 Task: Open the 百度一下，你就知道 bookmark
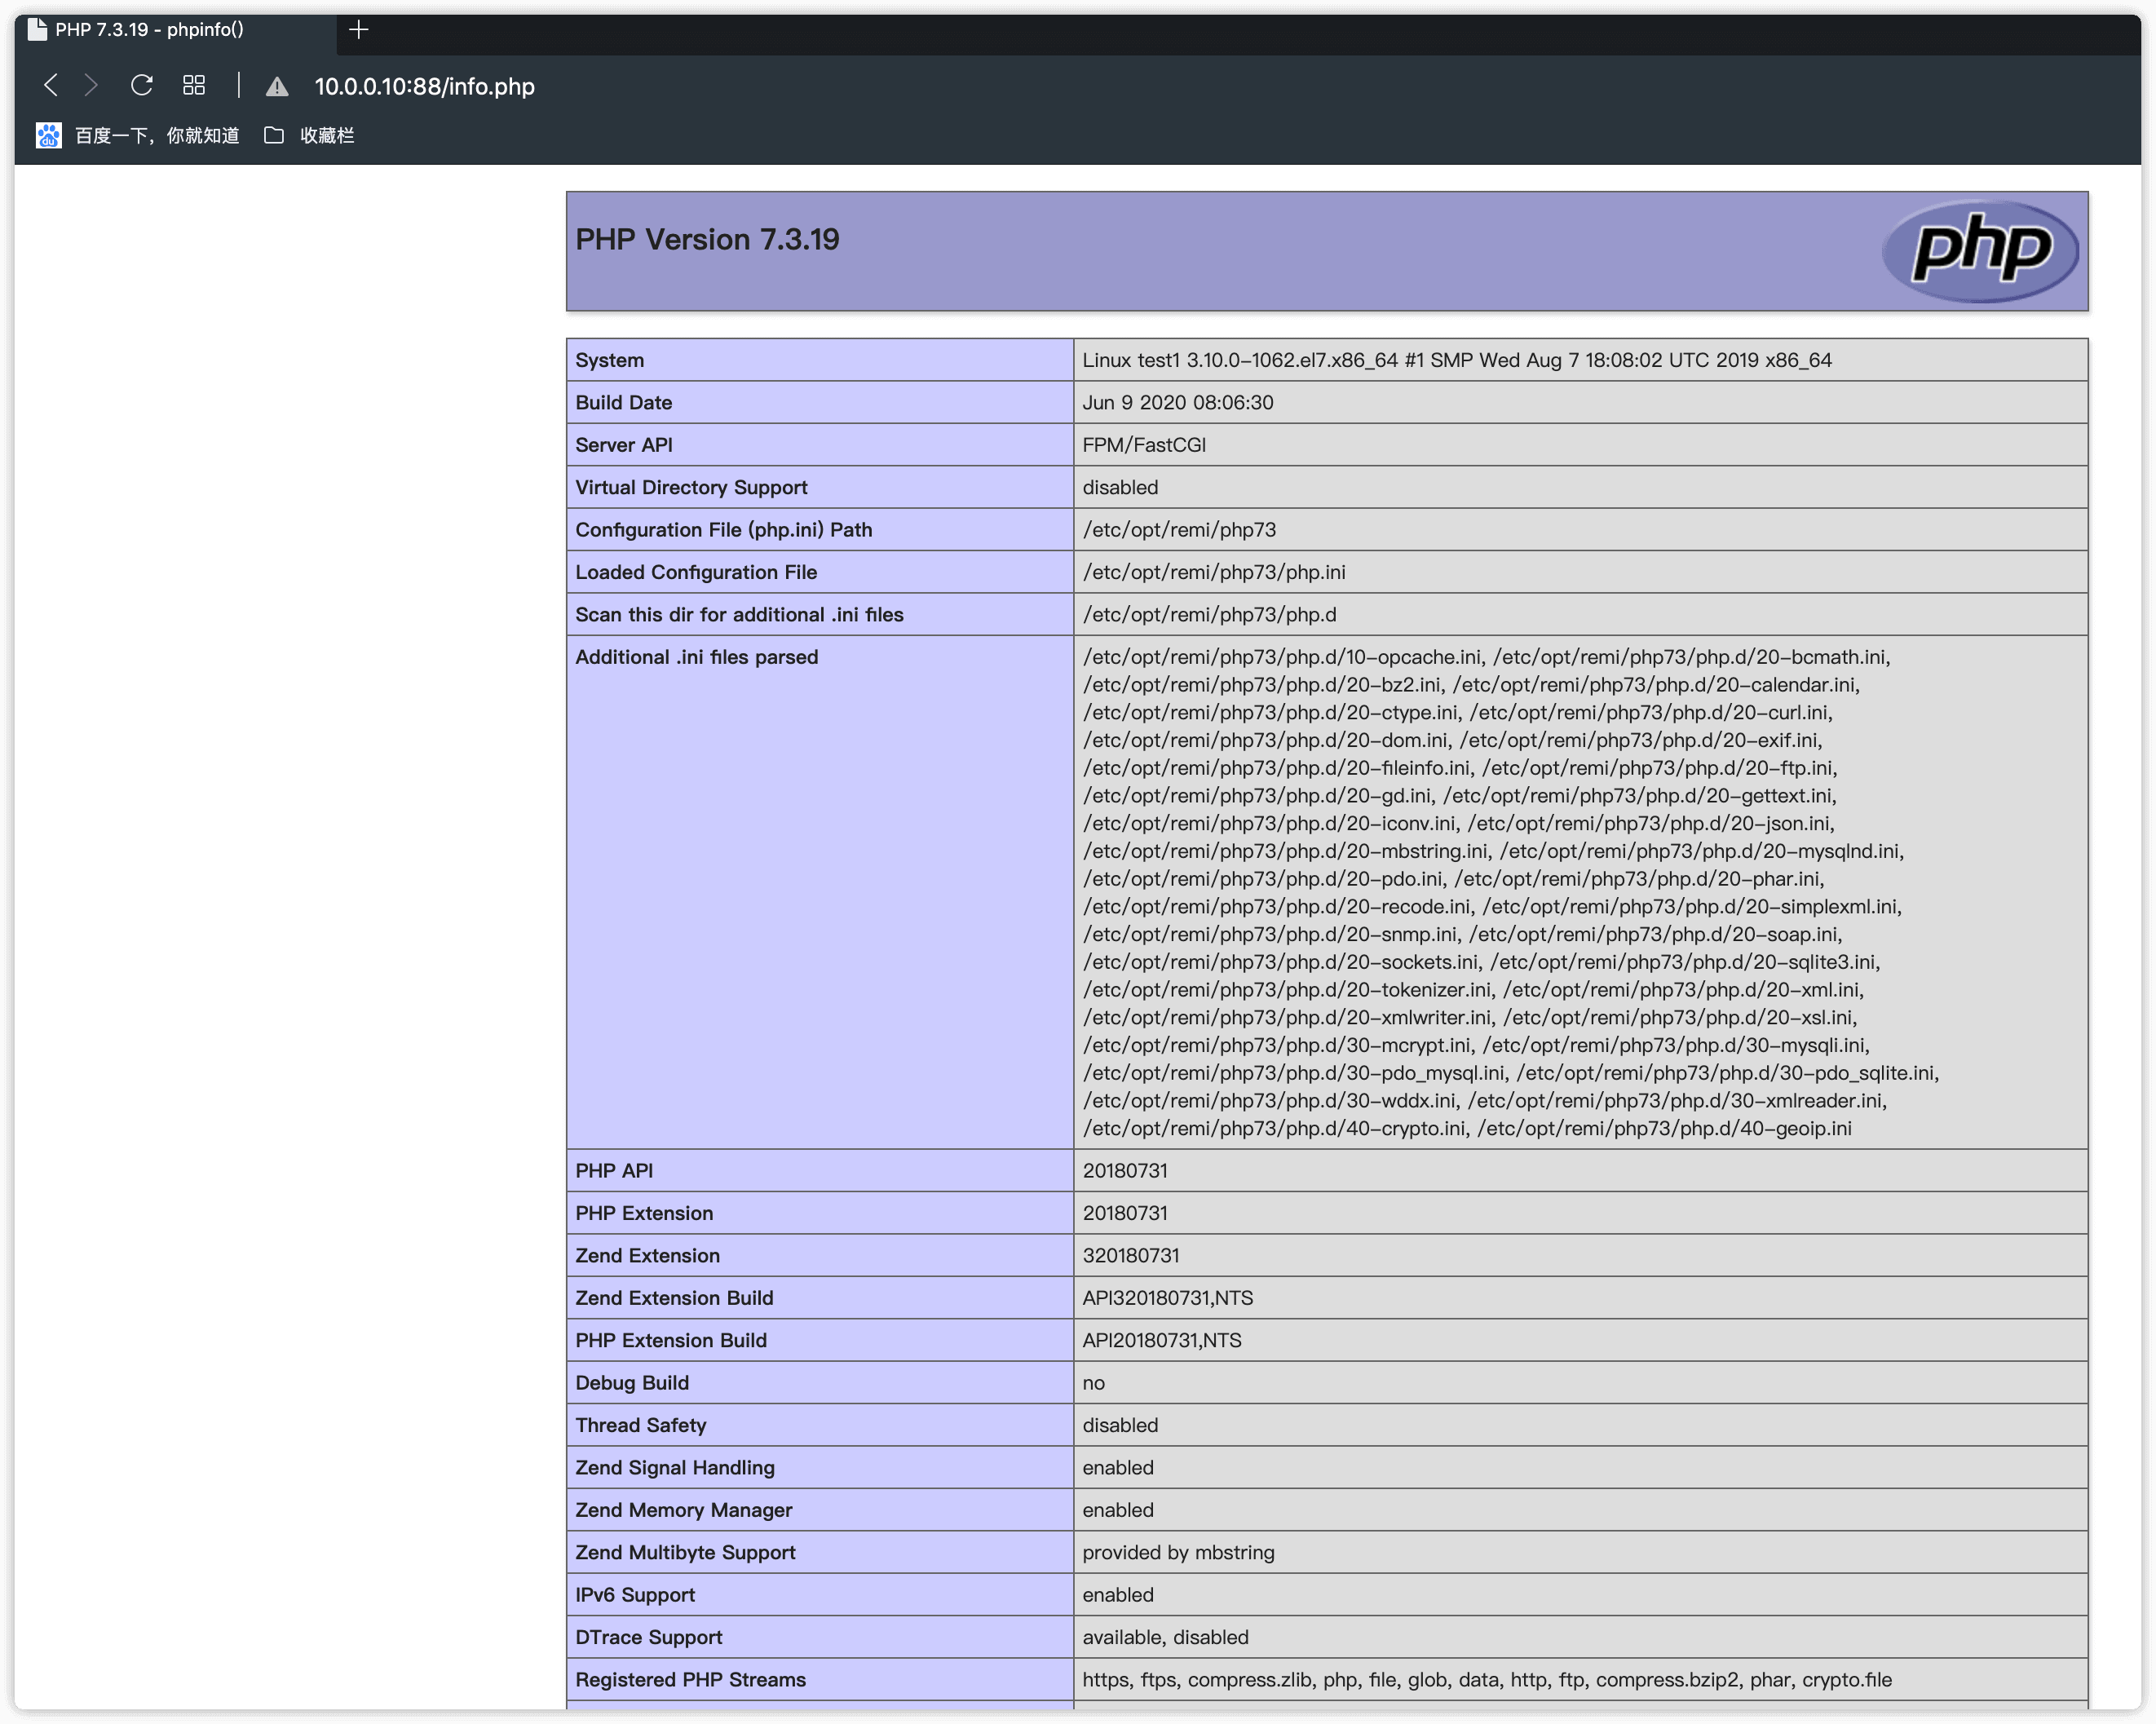pos(157,135)
